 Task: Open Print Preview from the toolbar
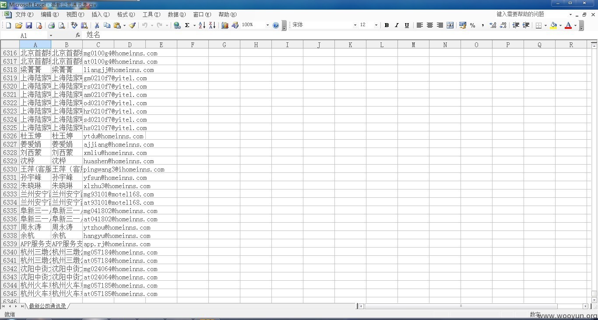(62, 25)
